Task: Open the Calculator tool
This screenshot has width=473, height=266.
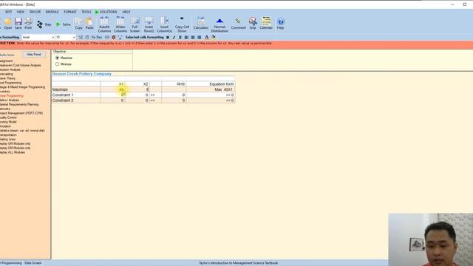Action: 201,24
